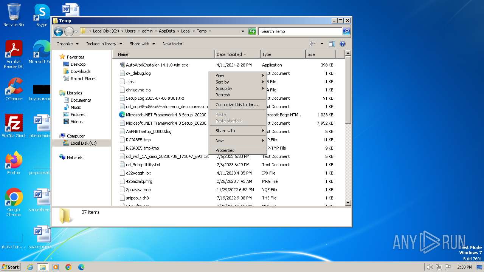Open Skype desktop shortcut
The image size is (484, 272).
tap(42, 15)
